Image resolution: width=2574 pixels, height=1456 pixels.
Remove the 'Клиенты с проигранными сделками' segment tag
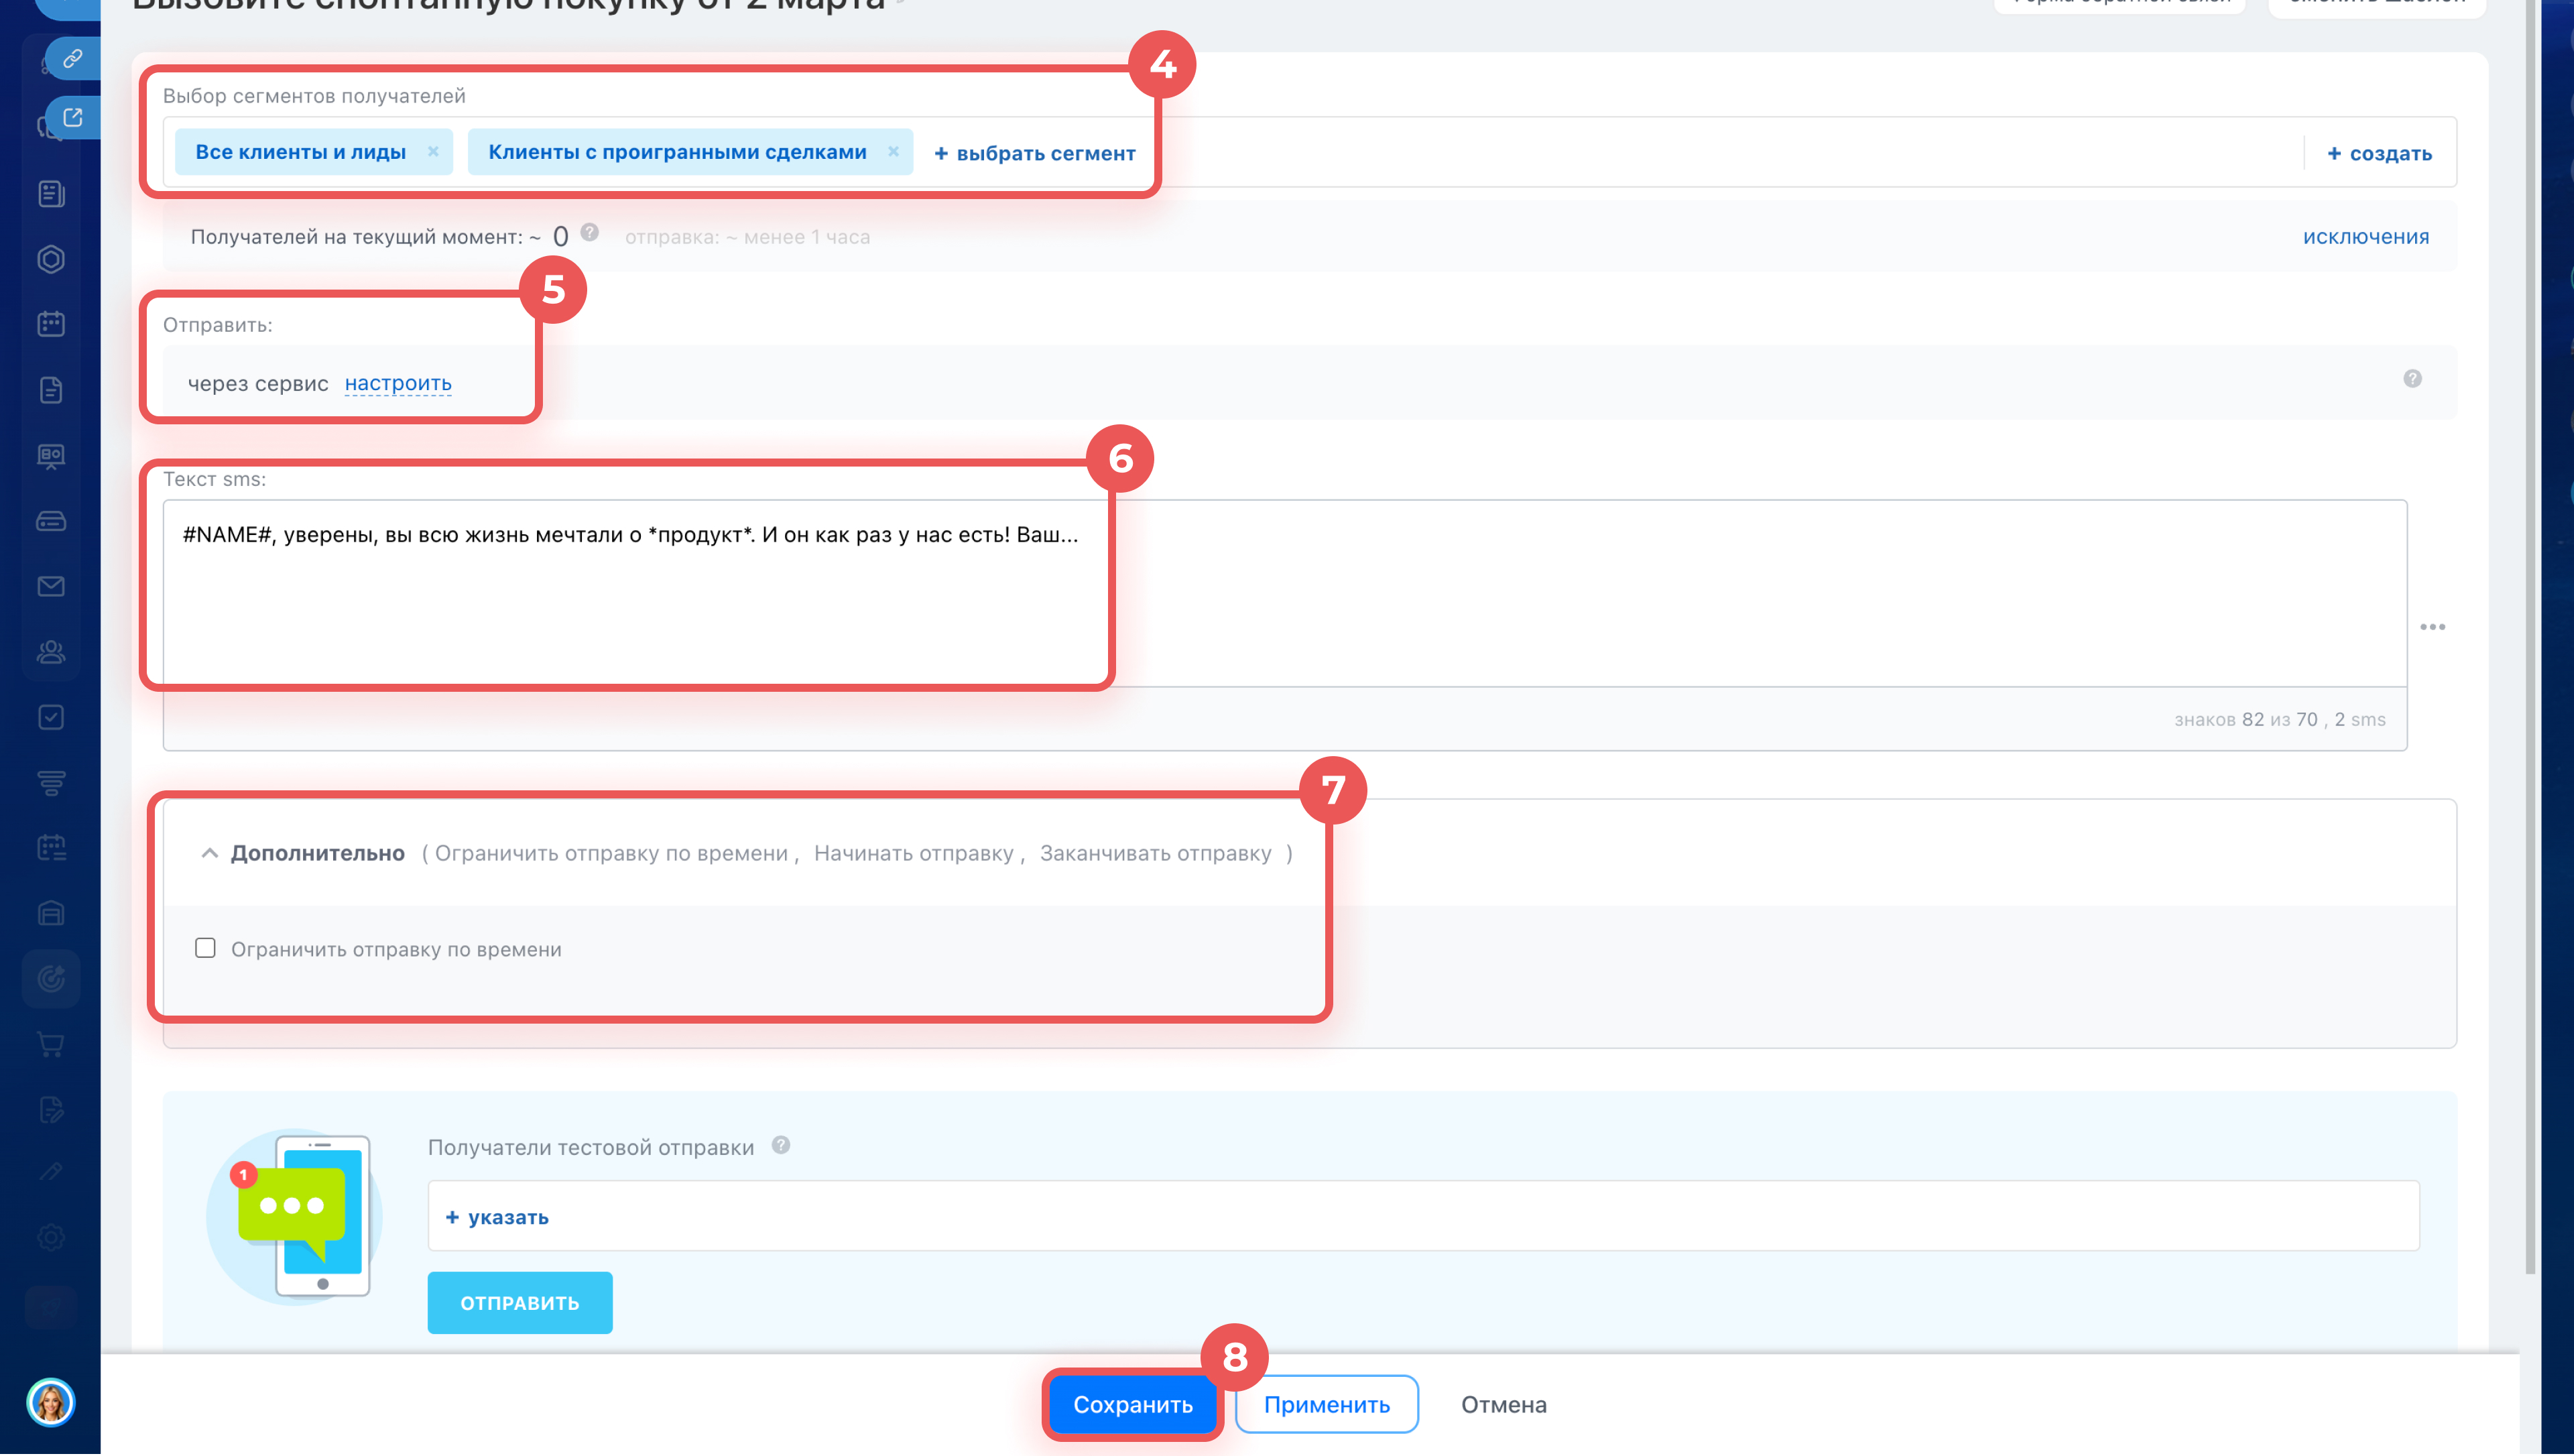893,152
